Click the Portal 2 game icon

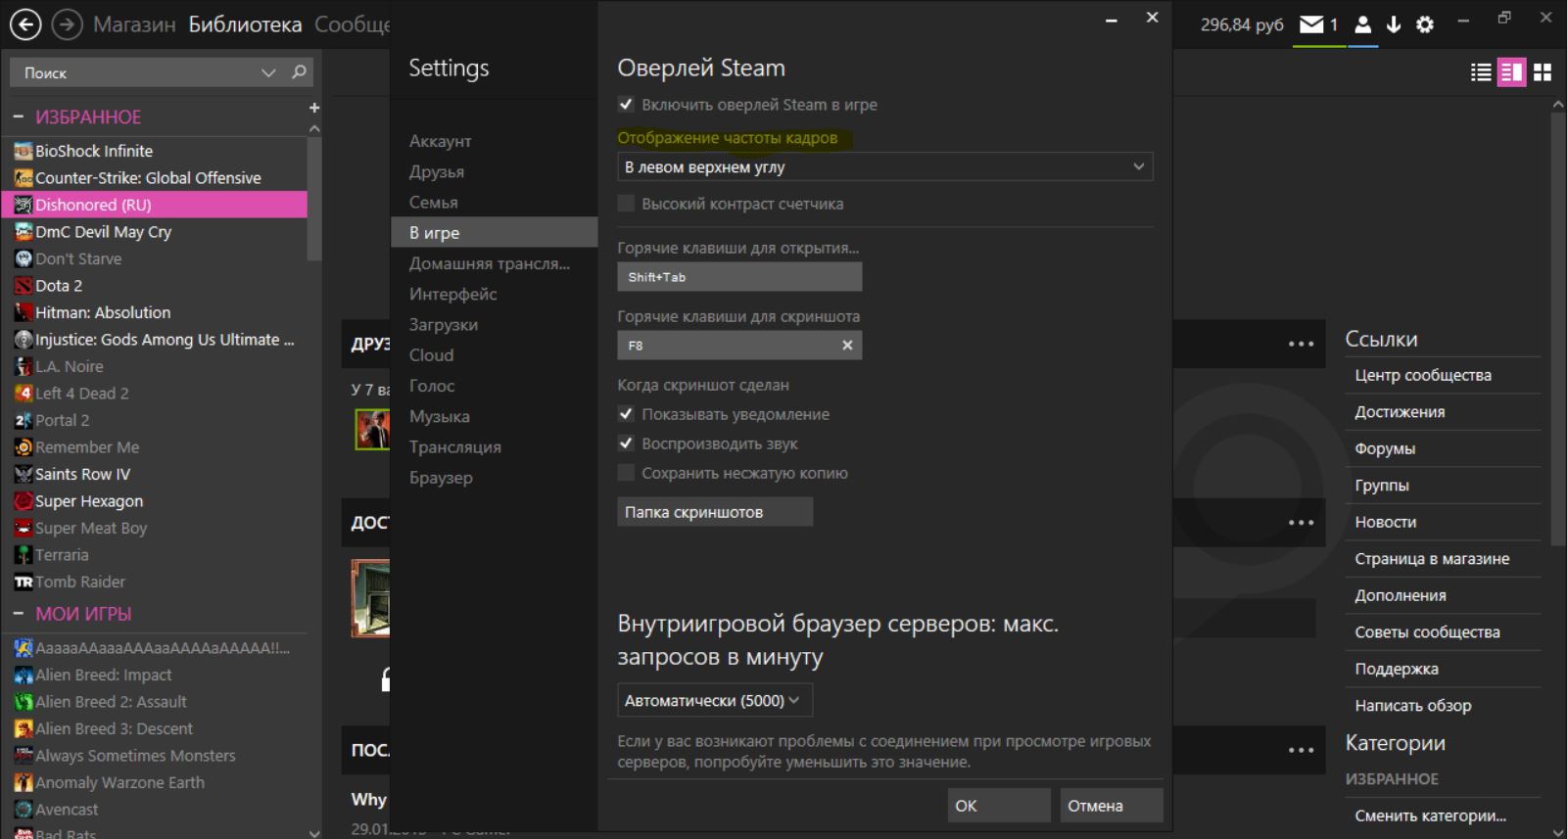coord(24,420)
